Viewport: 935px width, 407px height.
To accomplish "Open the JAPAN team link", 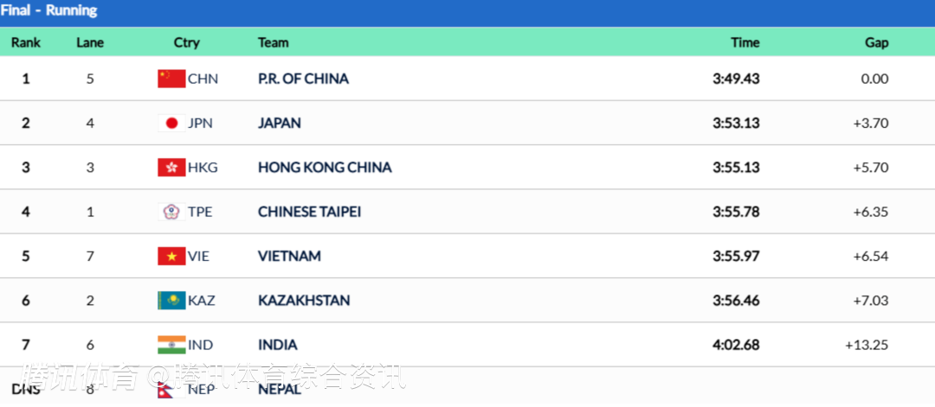I will pos(280,123).
